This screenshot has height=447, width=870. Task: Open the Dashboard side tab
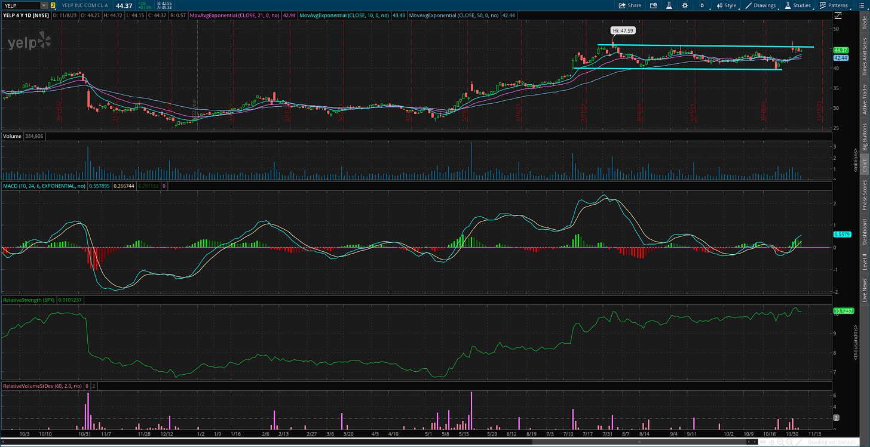coord(865,232)
